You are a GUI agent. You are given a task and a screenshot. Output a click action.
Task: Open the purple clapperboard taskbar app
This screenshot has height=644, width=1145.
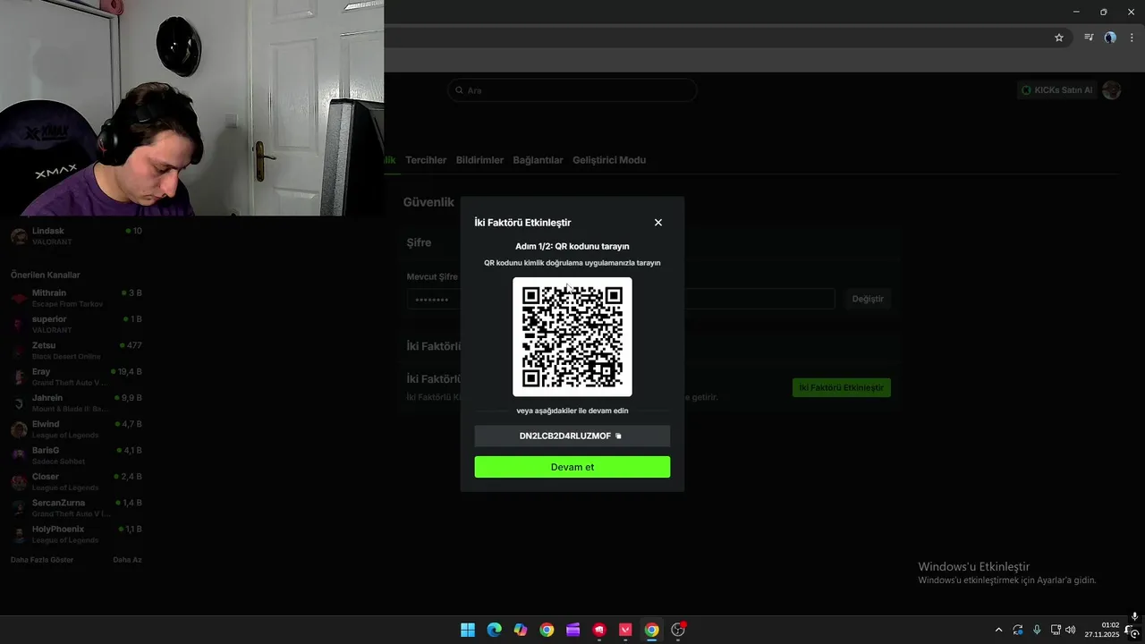tap(573, 630)
